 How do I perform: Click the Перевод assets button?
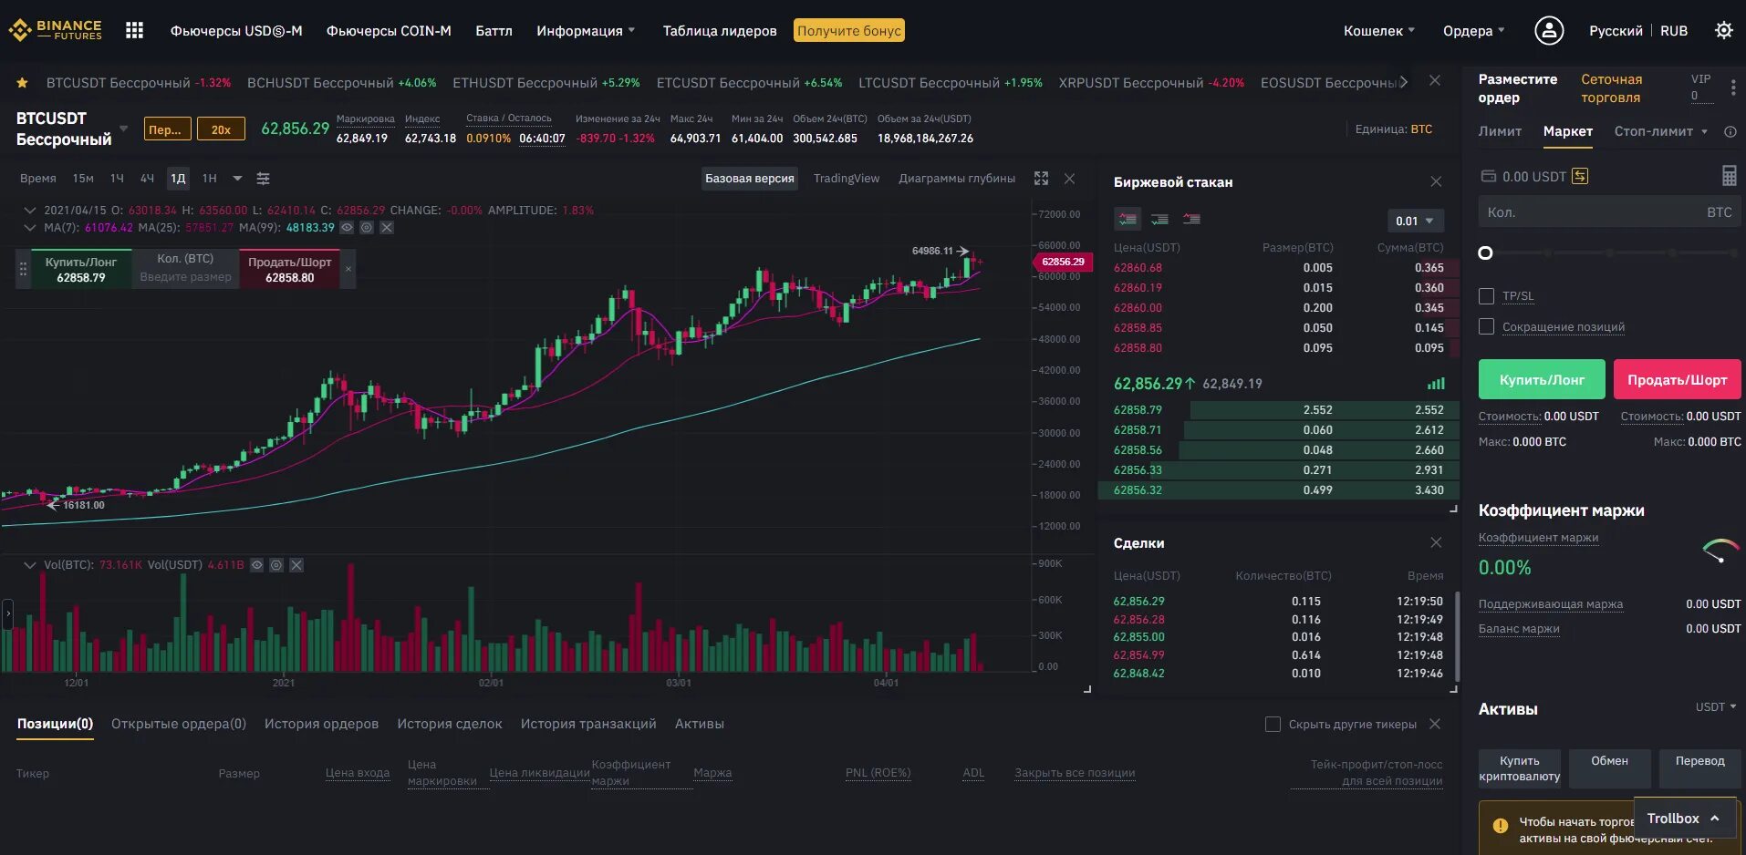[1699, 768]
